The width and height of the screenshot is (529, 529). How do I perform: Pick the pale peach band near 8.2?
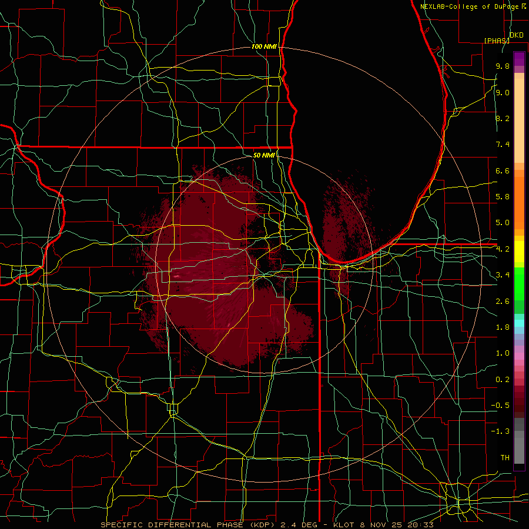pos(519,121)
